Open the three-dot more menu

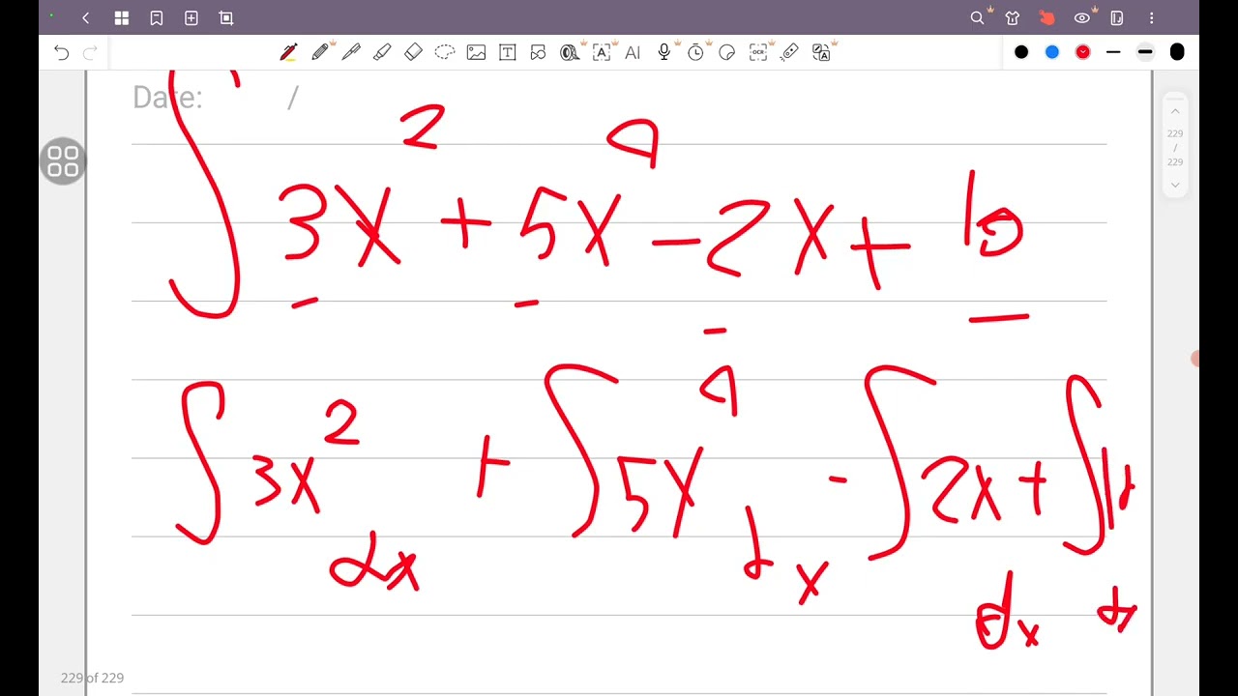(x=1152, y=17)
